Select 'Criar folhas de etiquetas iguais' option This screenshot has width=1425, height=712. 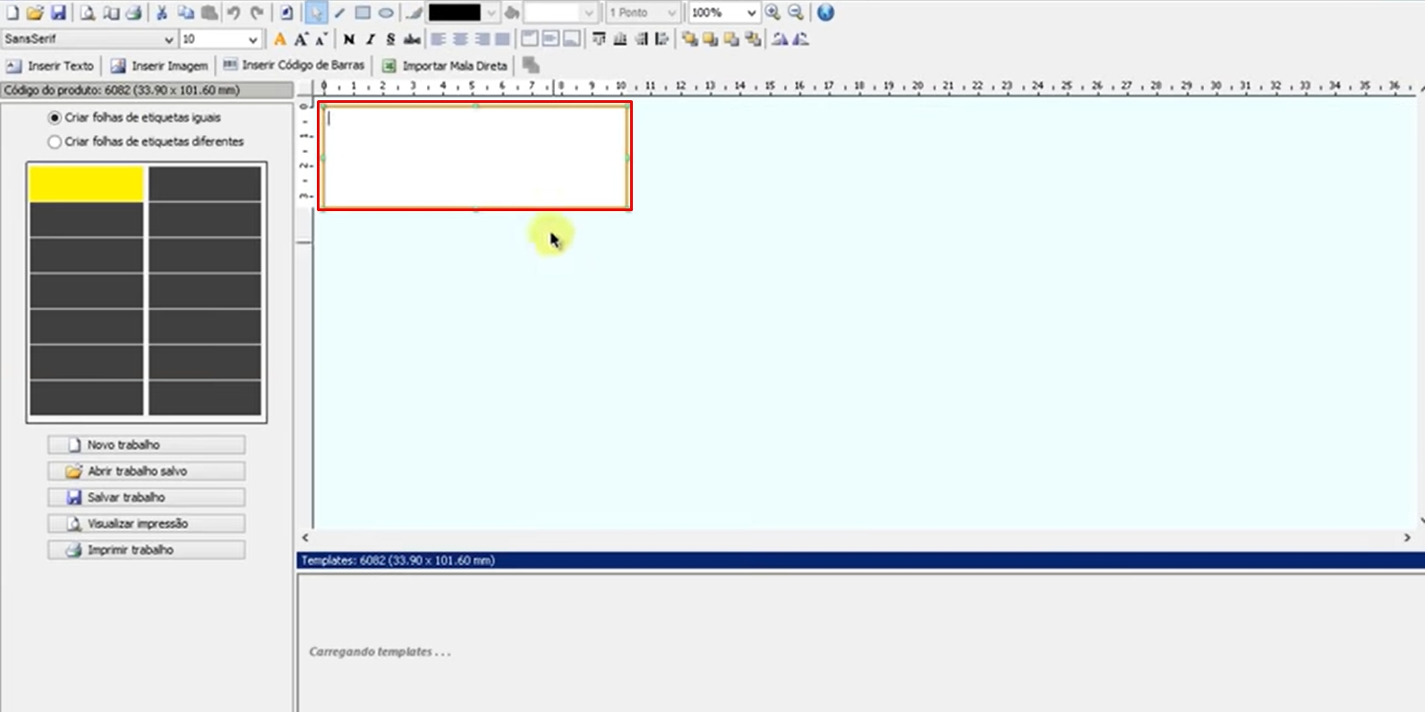(55, 118)
